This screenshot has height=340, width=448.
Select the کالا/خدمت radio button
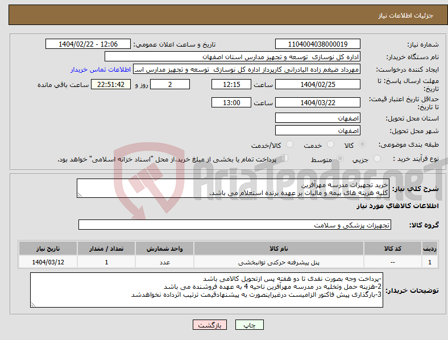[x=290, y=144]
